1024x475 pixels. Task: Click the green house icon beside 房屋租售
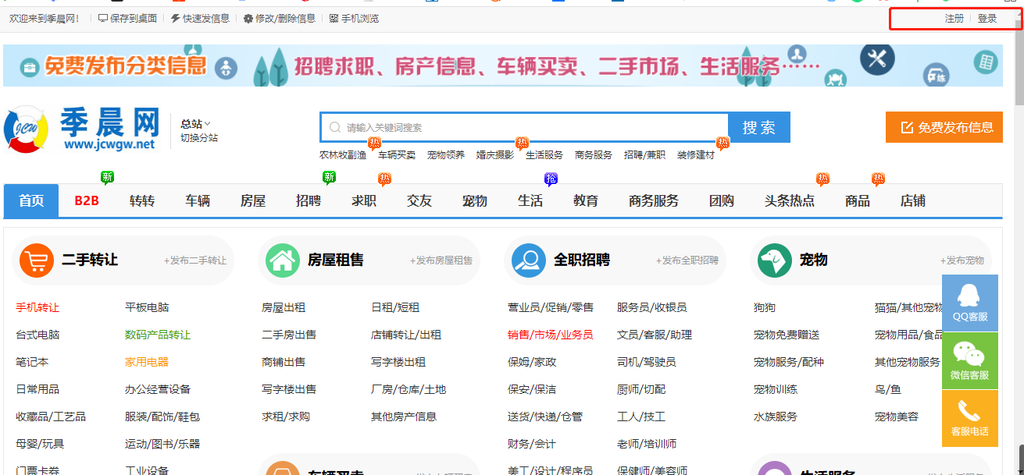click(x=282, y=260)
